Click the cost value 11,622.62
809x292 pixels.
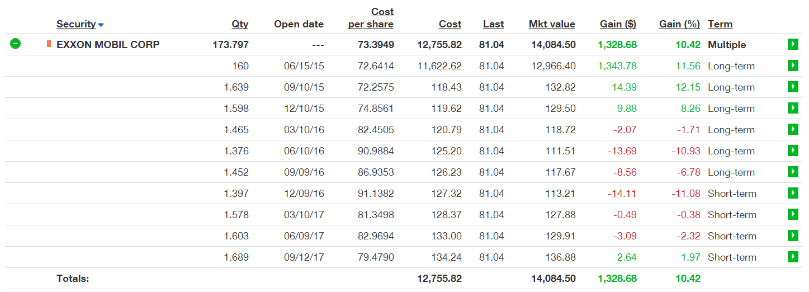pos(439,65)
